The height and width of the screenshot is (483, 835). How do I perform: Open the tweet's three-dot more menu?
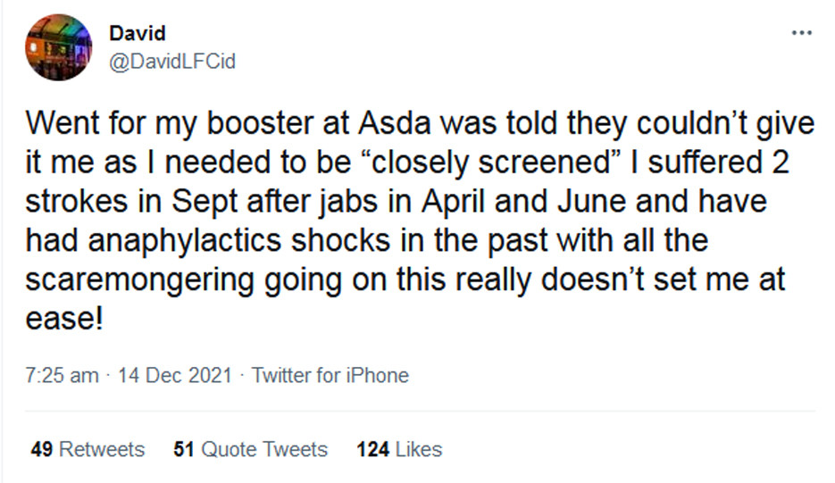pos(801,33)
